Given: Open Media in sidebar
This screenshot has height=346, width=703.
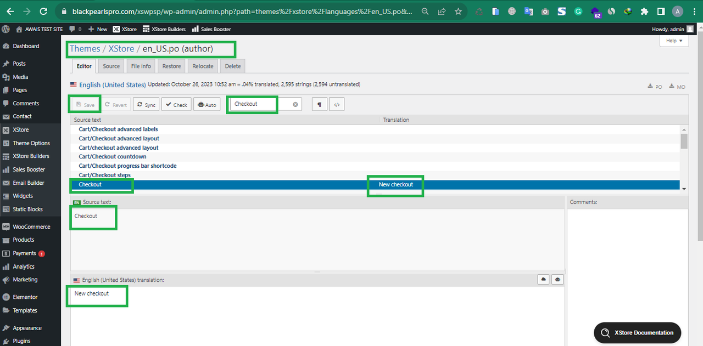Looking at the screenshot, I should tap(20, 77).
